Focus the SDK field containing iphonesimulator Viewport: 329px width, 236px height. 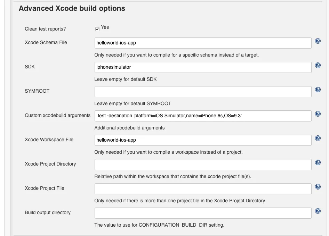tap(203, 67)
